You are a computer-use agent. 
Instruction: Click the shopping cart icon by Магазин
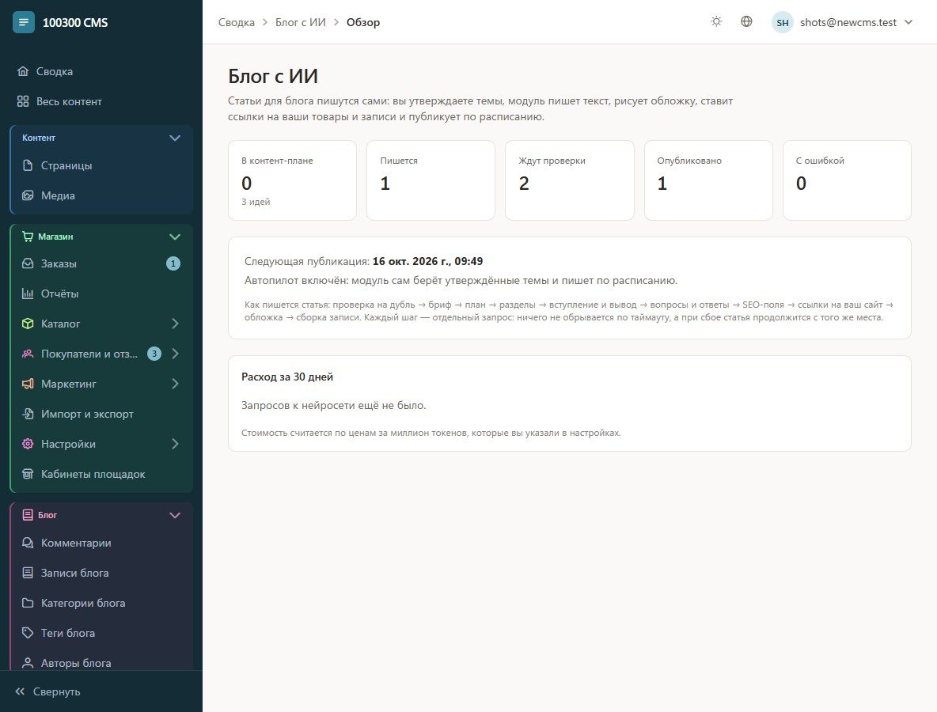[x=28, y=237]
